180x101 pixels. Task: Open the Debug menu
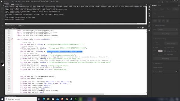48,2
